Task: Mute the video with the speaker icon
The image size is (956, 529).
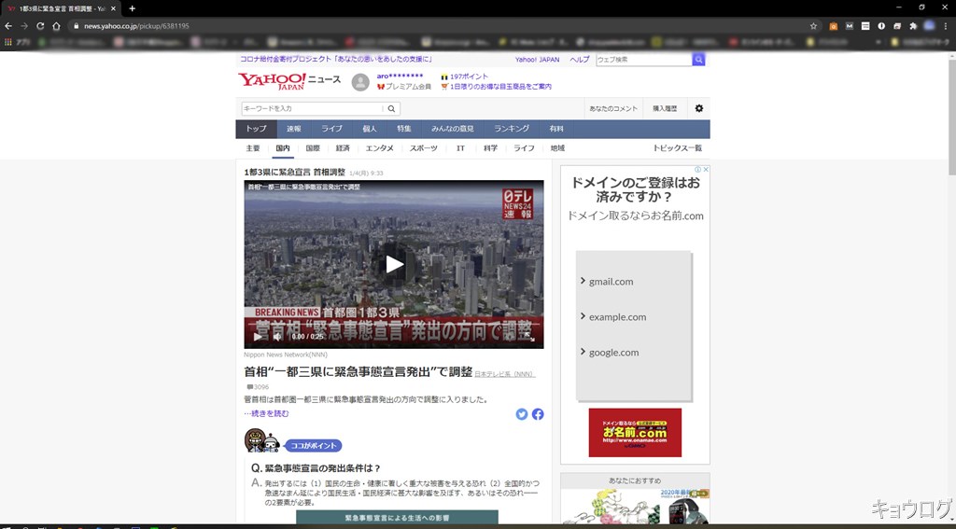Action: click(x=277, y=337)
